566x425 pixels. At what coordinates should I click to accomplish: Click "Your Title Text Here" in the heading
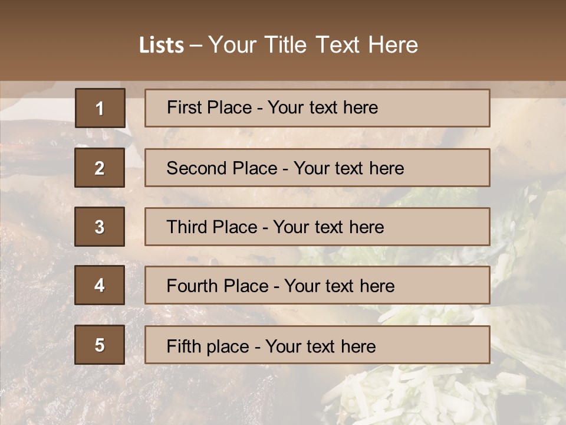point(313,45)
